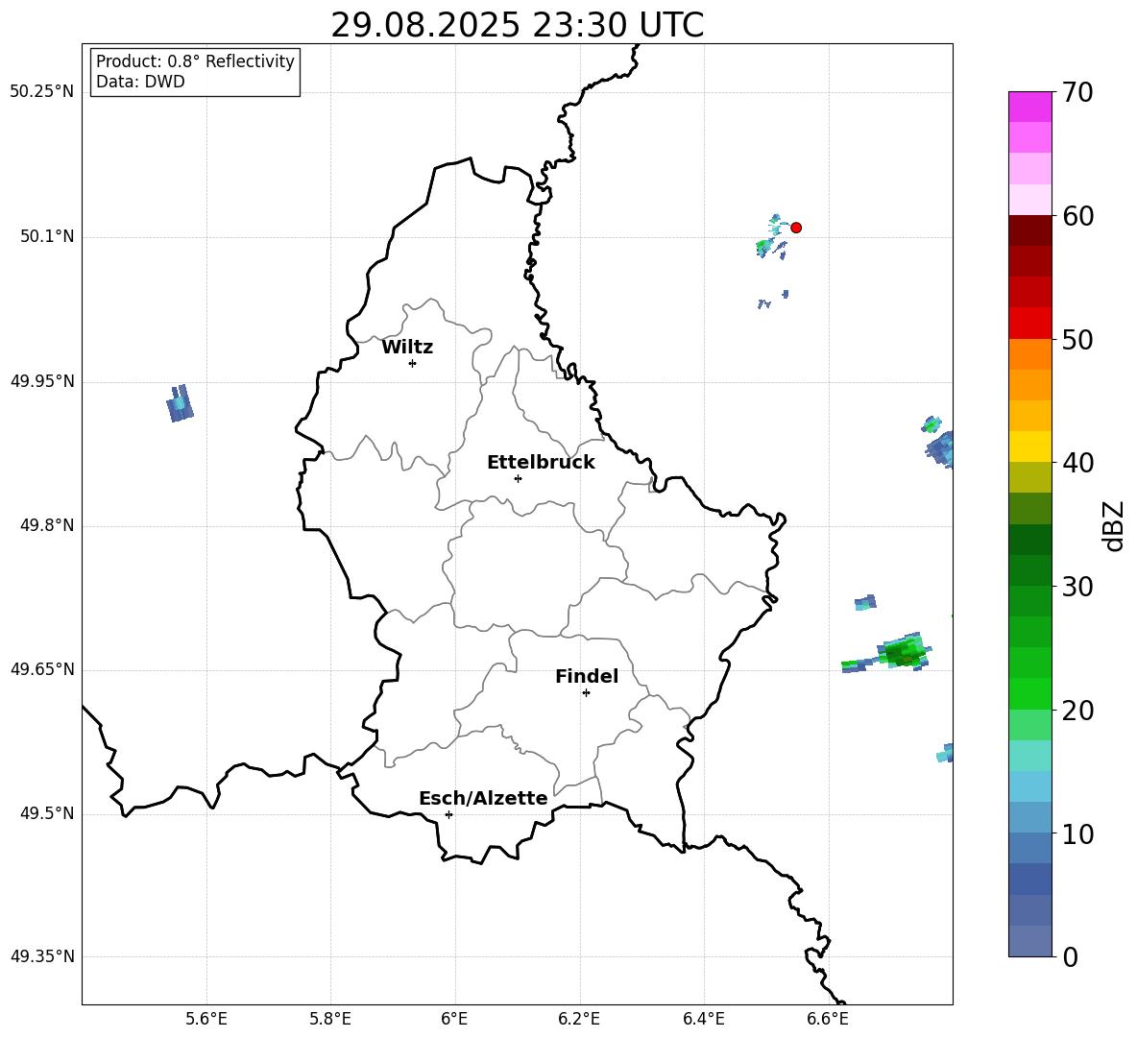Click the 70 value on the colorbar

click(x=1077, y=92)
